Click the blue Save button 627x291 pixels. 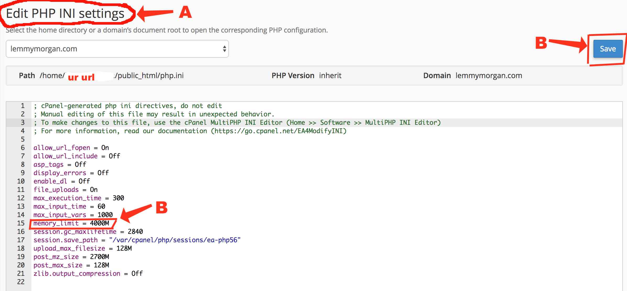(608, 49)
